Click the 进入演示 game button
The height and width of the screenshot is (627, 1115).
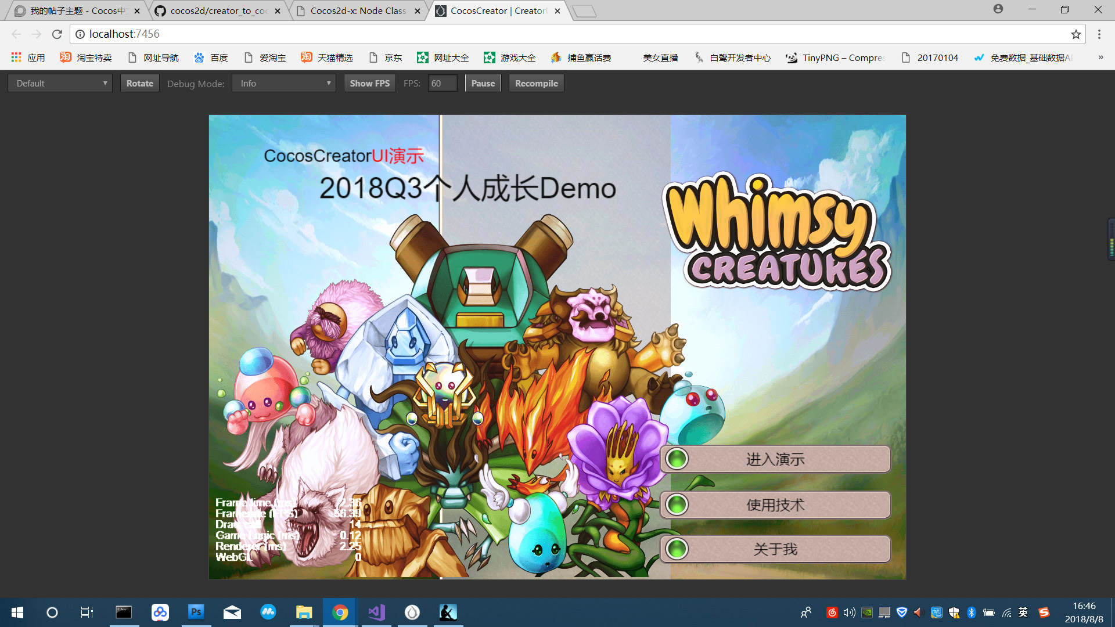click(775, 459)
